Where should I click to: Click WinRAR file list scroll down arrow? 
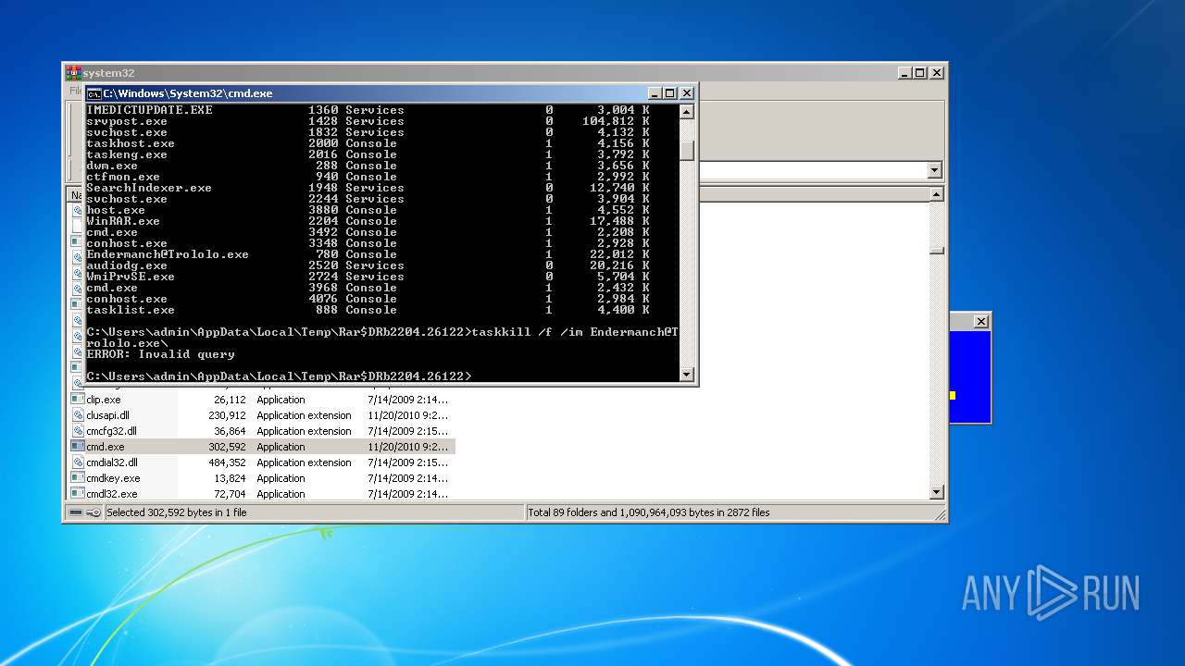coord(937,492)
